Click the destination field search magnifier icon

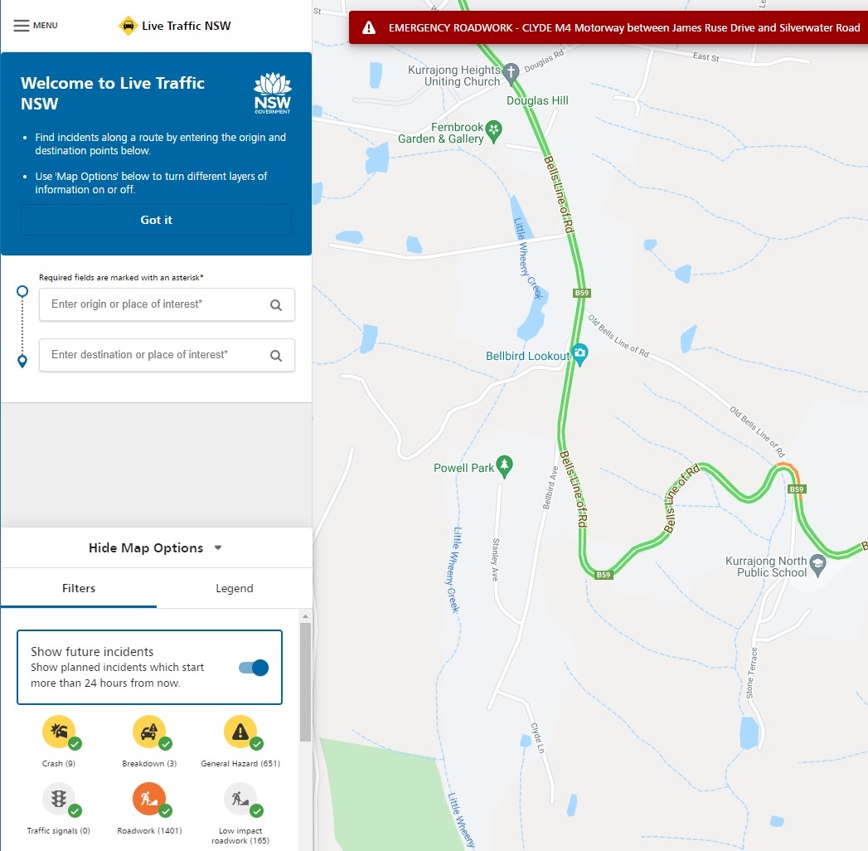(276, 356)
